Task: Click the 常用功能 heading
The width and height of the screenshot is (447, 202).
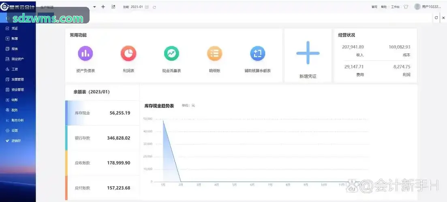Action: 78,35
